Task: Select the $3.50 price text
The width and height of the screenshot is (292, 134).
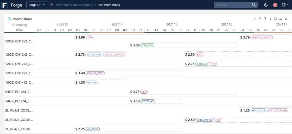Action: click(x=135, y=101)
